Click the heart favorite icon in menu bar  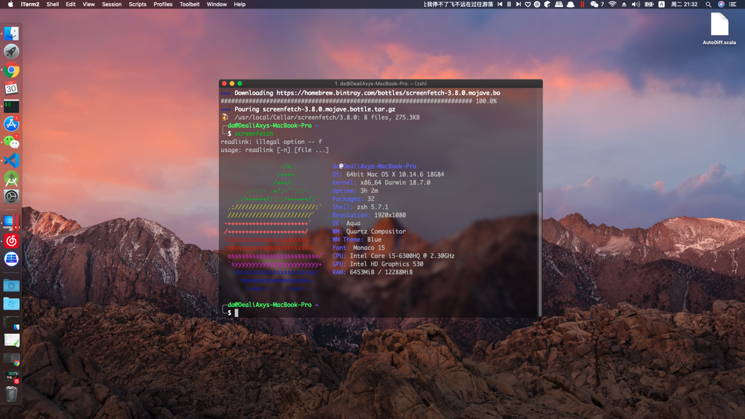[528, 4]
